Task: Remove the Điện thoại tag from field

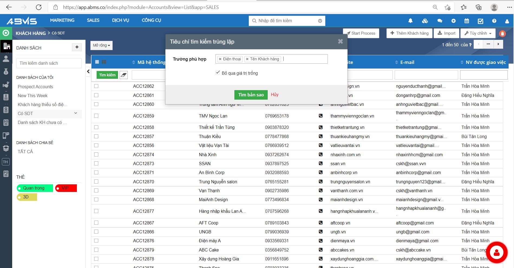Action: (x=220, y=59)
